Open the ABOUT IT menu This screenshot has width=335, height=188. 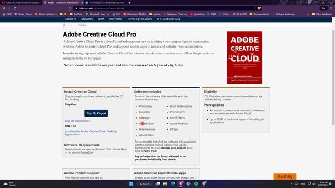(x=71, y=19)
